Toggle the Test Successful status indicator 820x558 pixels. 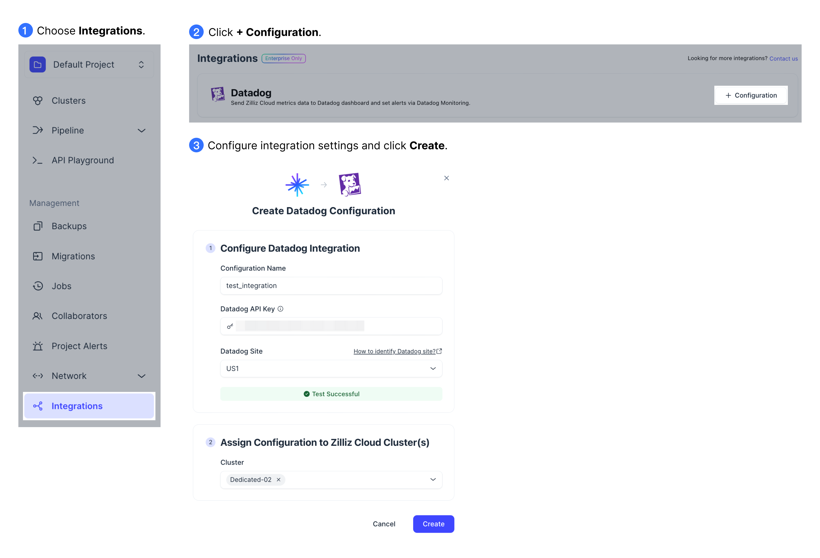331,393
